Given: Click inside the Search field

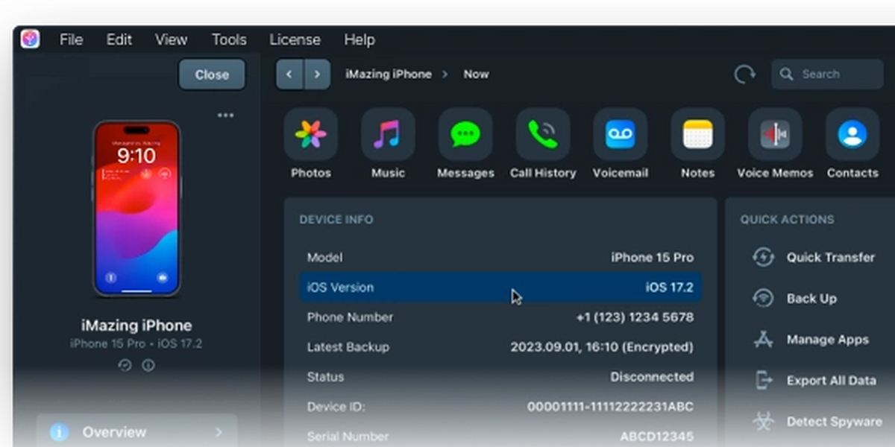Looking at the screenshot, I should tap(827, 74).
